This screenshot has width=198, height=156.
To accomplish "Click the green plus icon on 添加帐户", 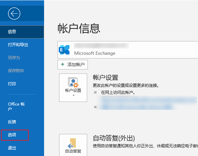I will tap(62, 64).
